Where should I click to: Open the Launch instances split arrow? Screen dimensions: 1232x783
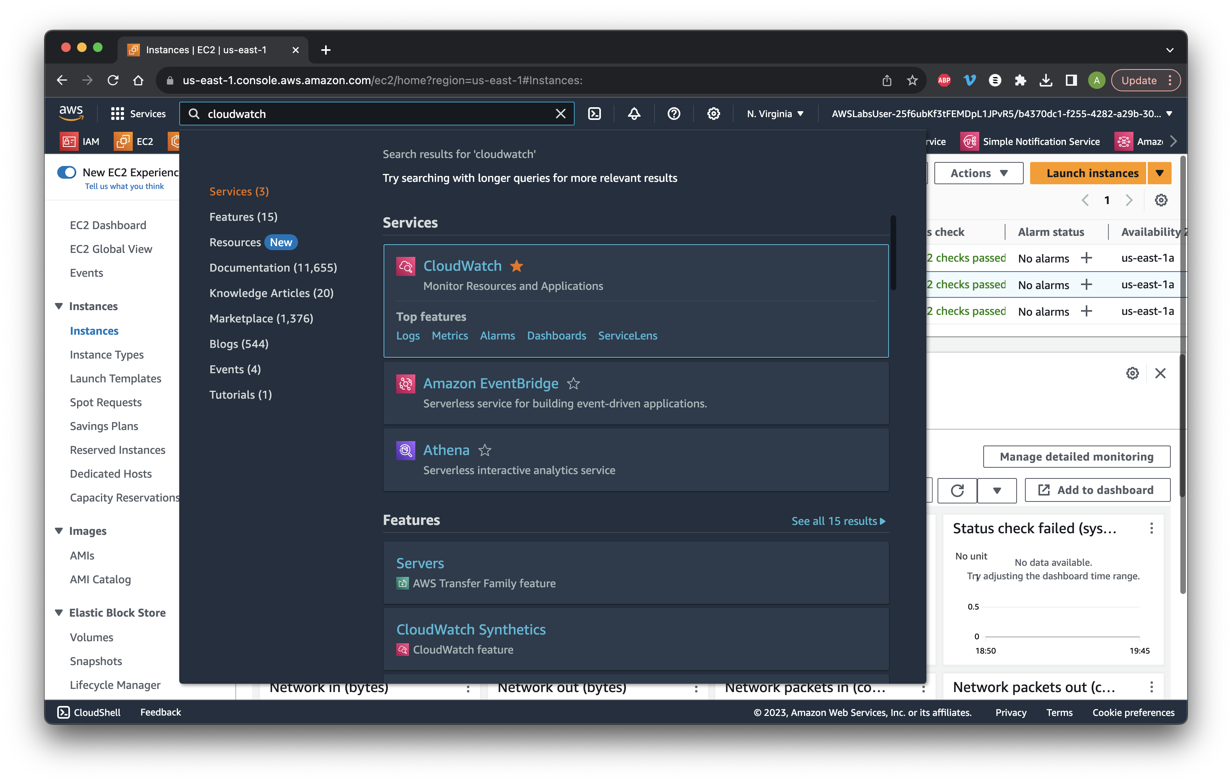point(1159,173)
